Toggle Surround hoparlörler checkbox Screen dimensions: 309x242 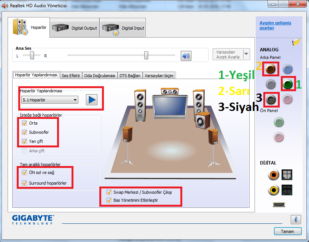click(24, 183)
